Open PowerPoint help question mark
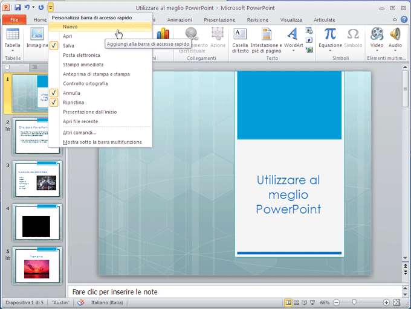Screen dimensions: 411x309 coord(404,19)
